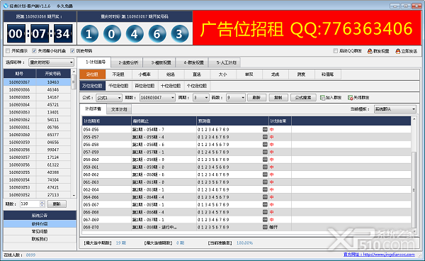Open detail icon for plan row 062-064
The width and height of the screenshot is (425, 261).
point(265,189)
